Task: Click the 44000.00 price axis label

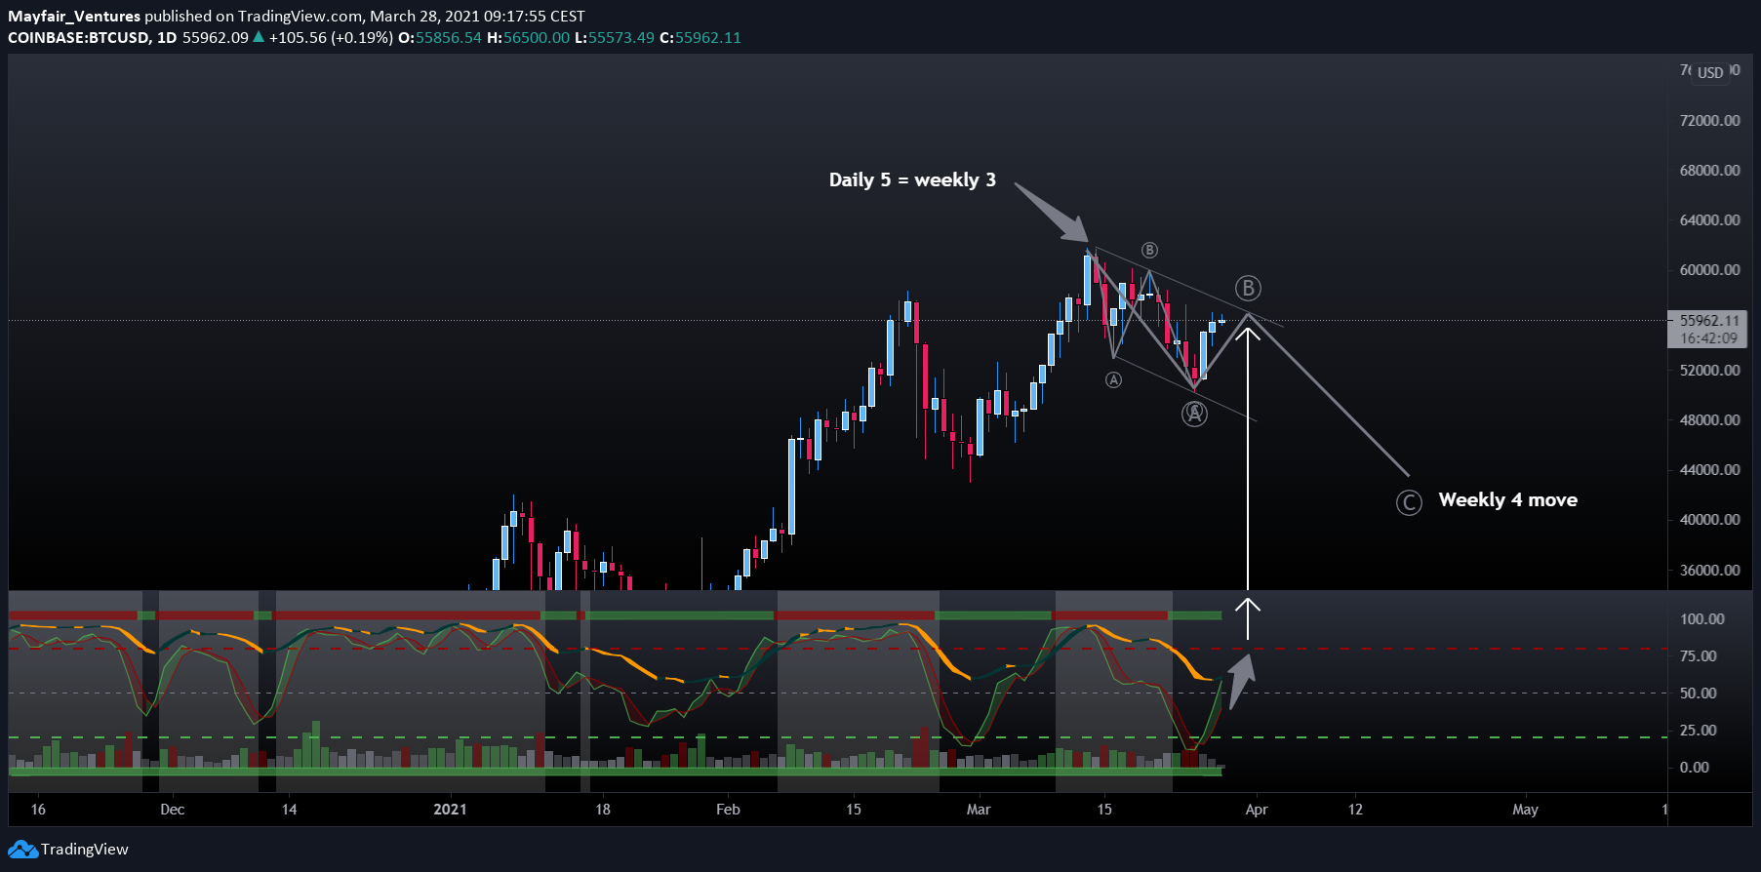Action: [1709, 469]
